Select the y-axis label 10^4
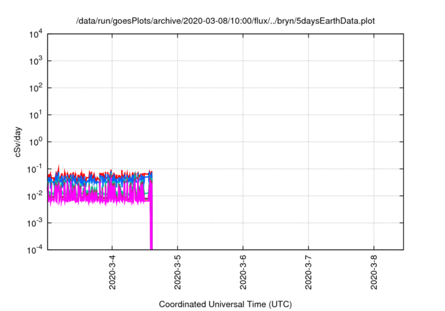Screen dimensions: 445x311 [35, 35]
